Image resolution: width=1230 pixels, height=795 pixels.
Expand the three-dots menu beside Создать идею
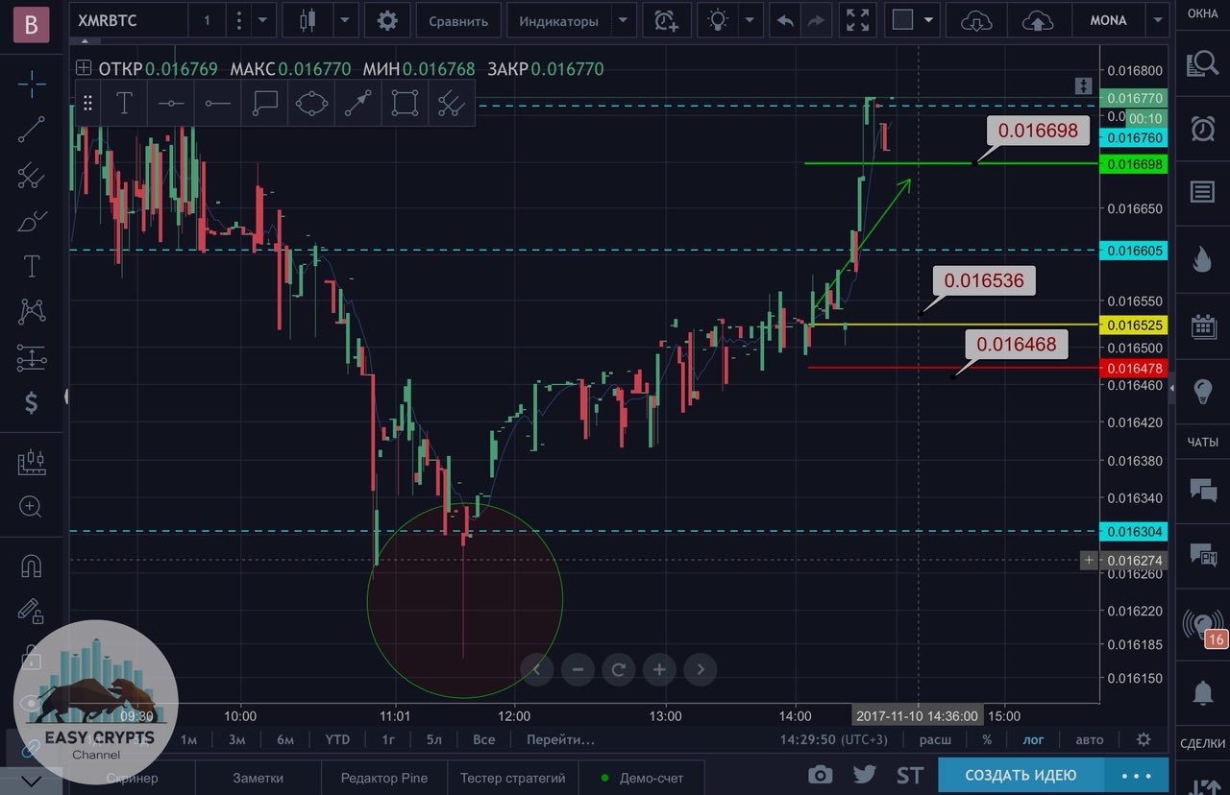tap(1136, 775)
